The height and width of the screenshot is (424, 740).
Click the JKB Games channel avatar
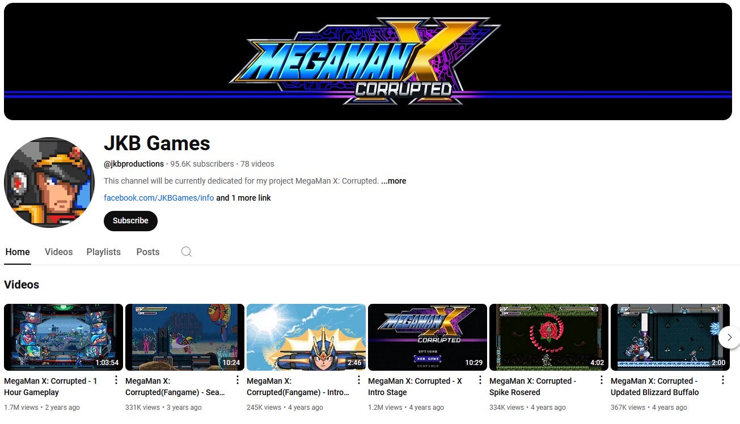49,183
